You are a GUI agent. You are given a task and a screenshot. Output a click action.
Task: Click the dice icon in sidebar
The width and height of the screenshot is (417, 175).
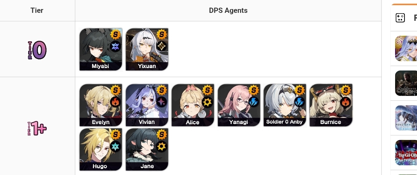400,18
